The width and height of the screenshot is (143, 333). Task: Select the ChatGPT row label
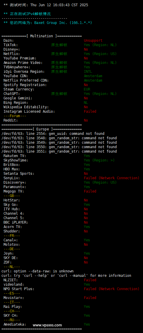point(11,94)
